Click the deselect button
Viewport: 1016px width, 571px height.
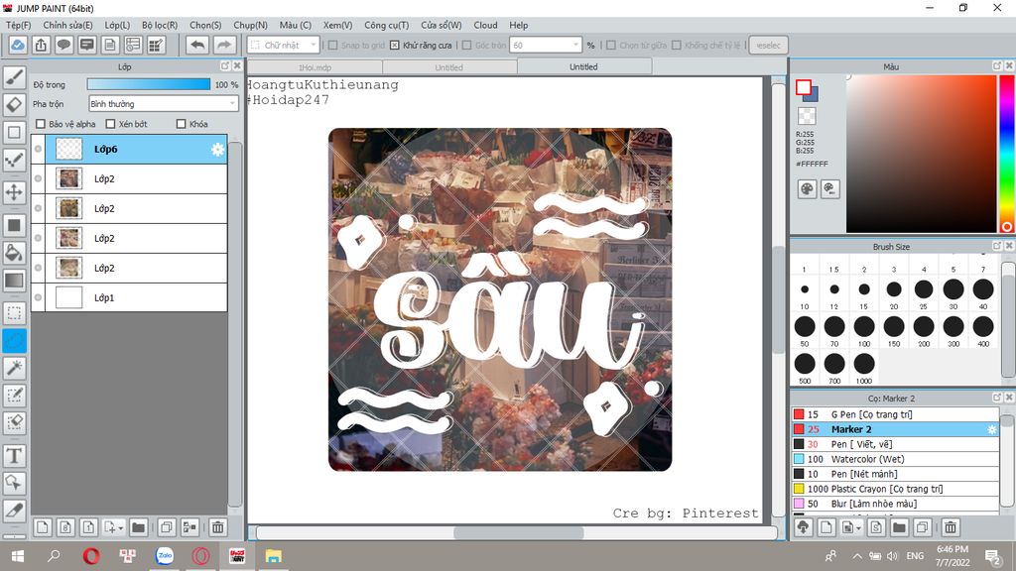769,45
